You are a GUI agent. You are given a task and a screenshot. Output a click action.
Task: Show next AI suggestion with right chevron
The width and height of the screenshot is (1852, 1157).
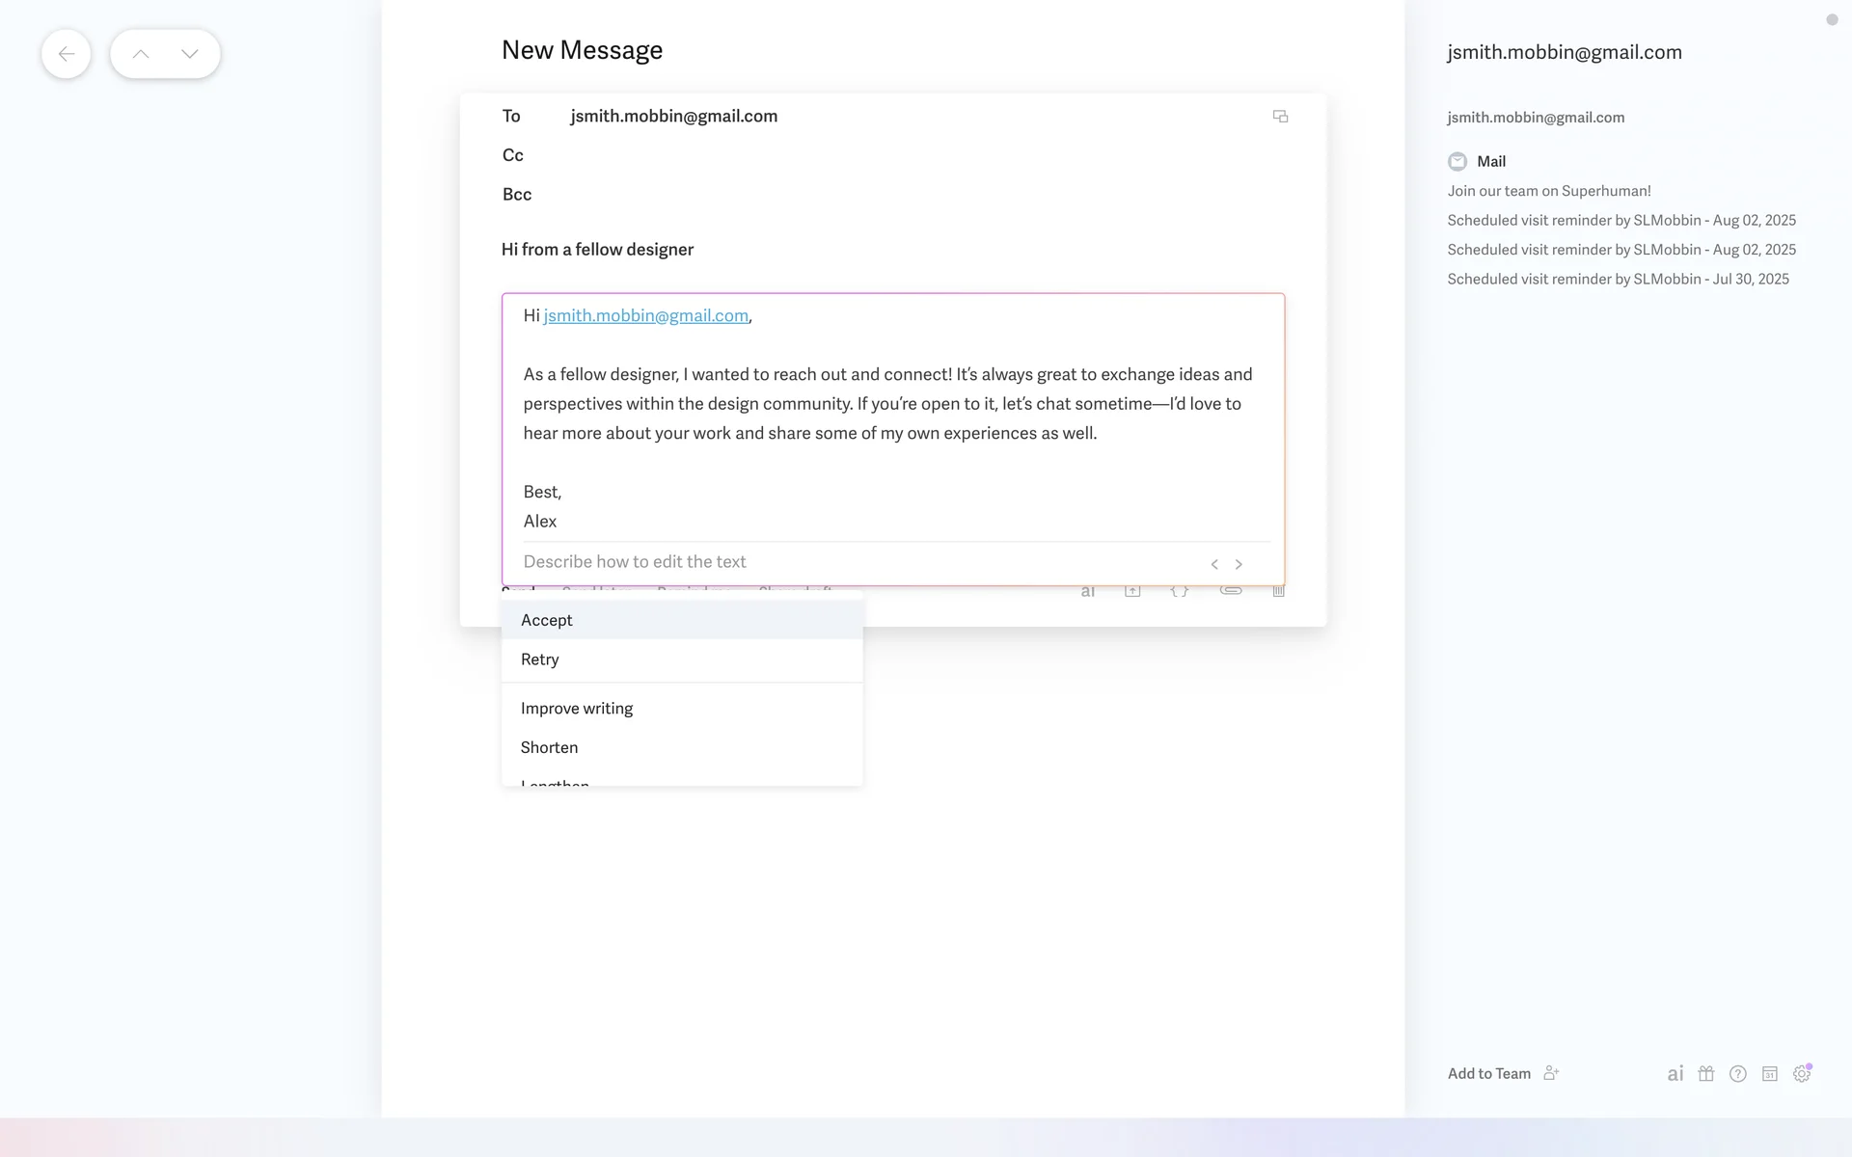[1239, 564]
